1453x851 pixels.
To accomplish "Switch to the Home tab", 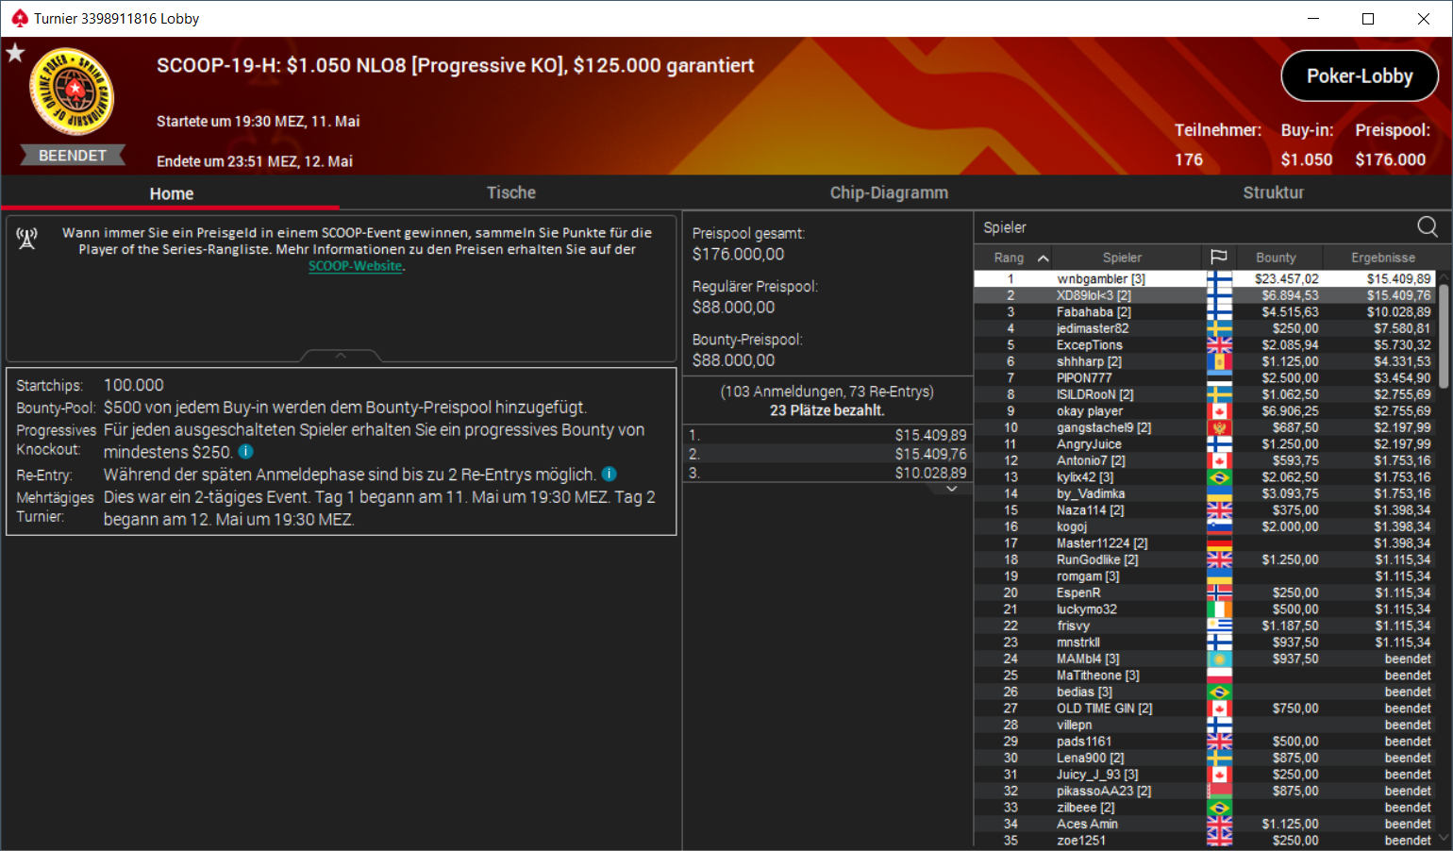I will (x=171, y=192).
